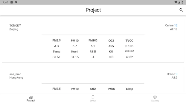Select the TONGDY CO2 value 455
Viewport: 186px width, 104px height.
pyautogui.click(x=111, y=46)
